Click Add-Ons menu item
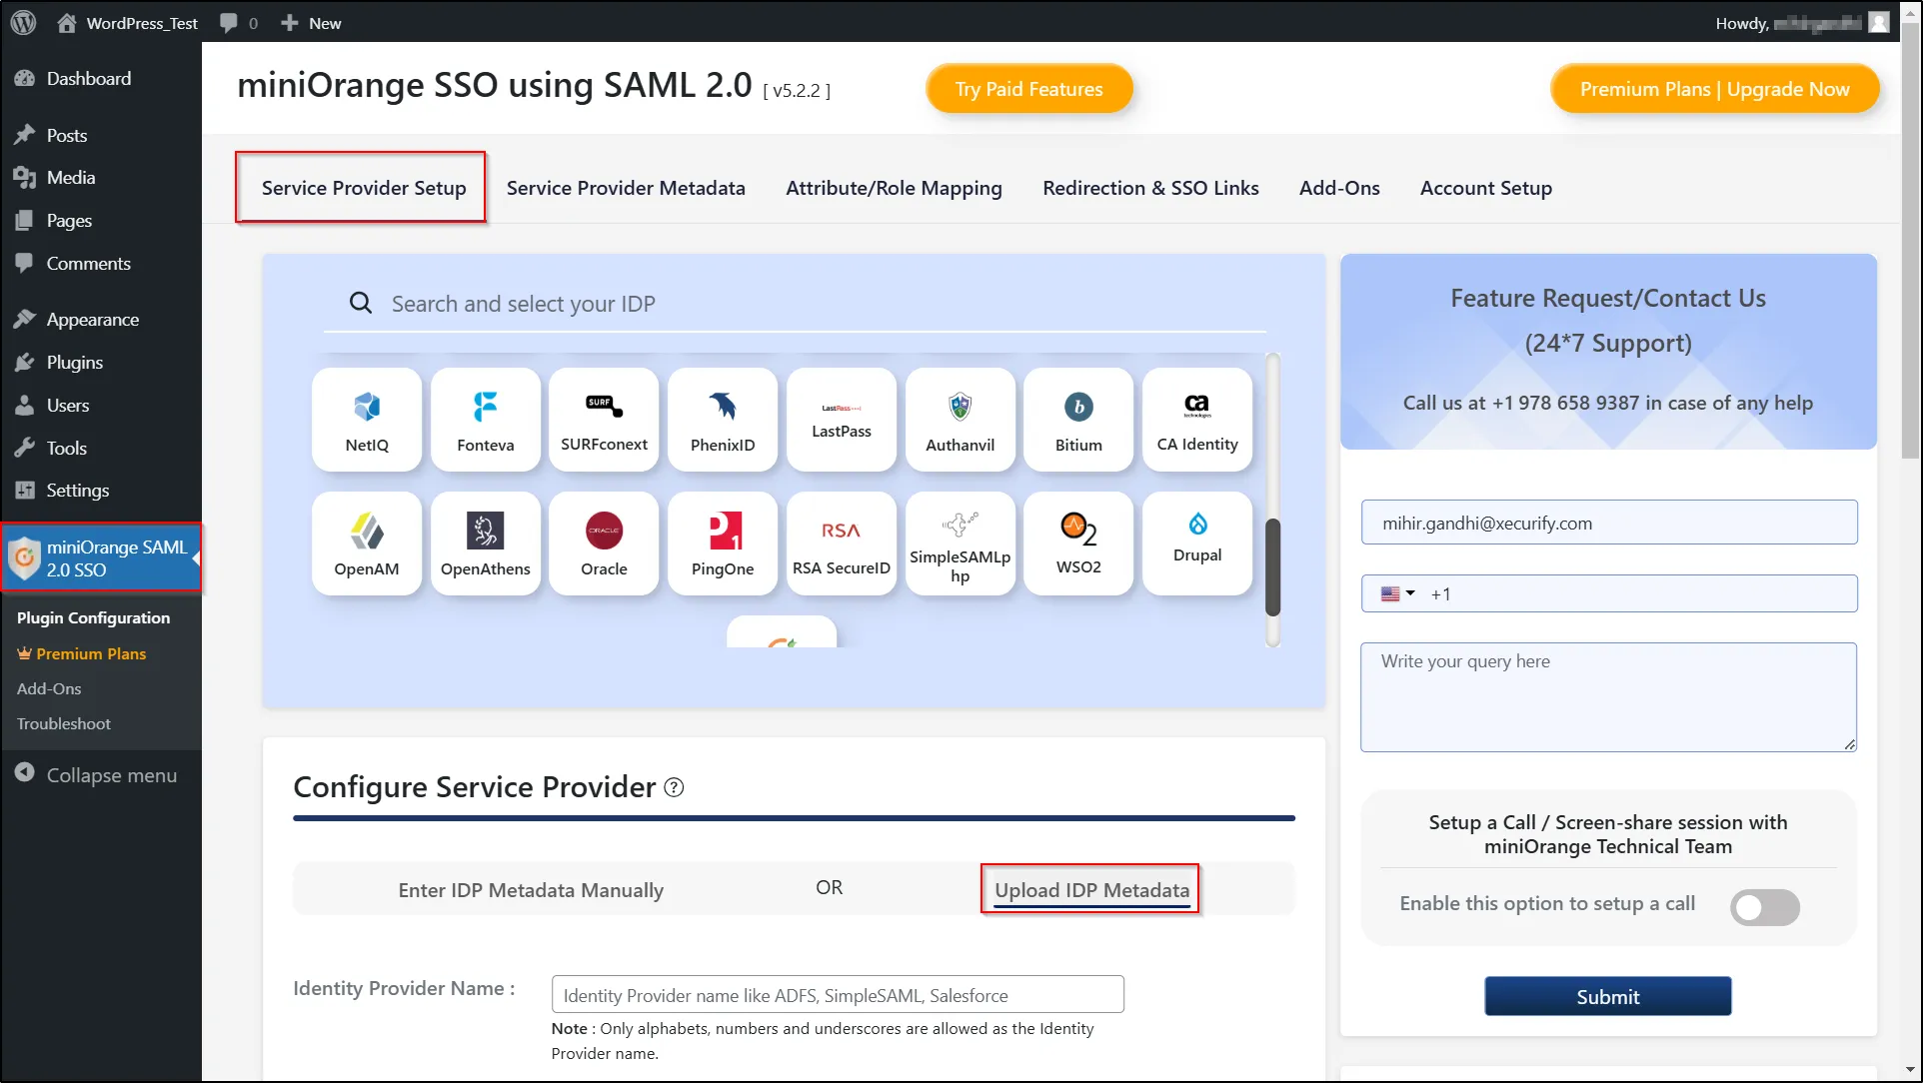The image size is (1923, 1083). point(1339,188)
